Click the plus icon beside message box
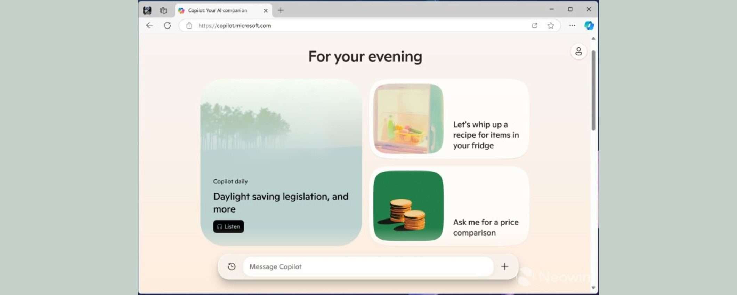Image resolution: width=737 pixels, height=295 pixels. coord(505,266)
